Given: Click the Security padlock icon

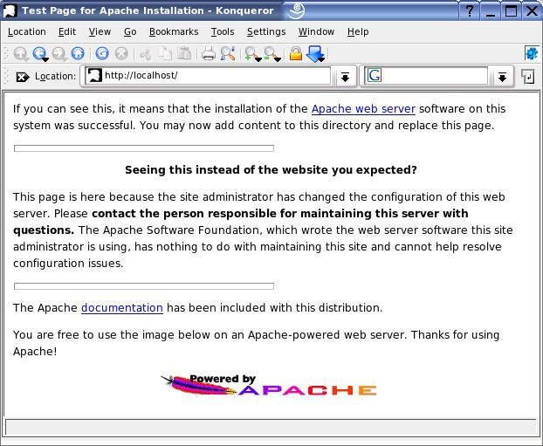Looking at the screenshot, I should (296, 53).
